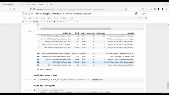Reload the current page

point(10,9)
